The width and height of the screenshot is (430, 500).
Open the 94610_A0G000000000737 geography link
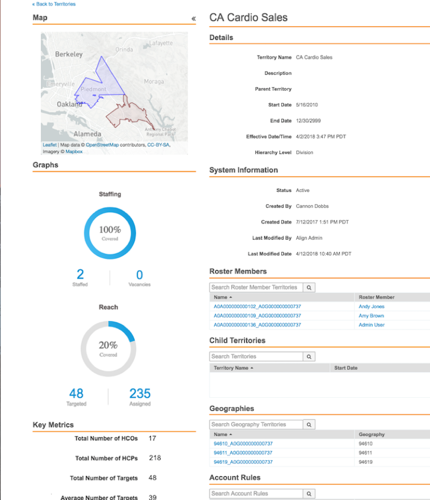(x=243, y=444)
